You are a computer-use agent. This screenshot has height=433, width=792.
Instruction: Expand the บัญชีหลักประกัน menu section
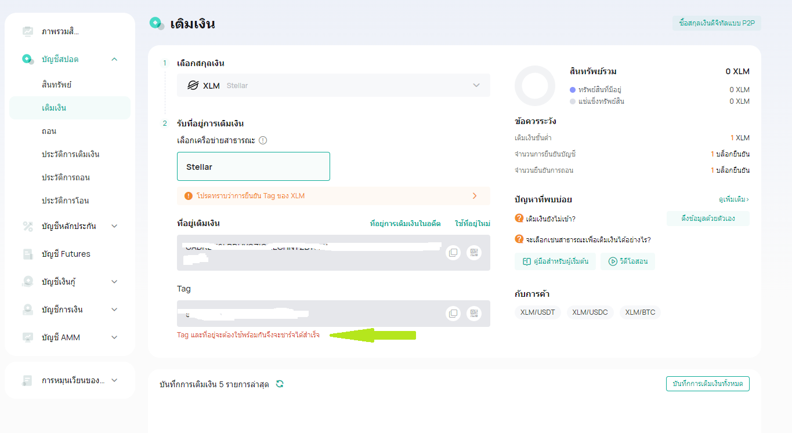coord(114,226)
